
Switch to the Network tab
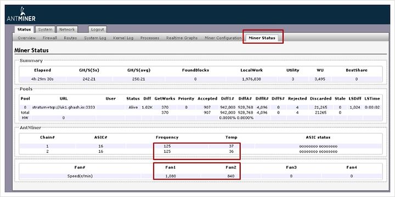(67, 30)
